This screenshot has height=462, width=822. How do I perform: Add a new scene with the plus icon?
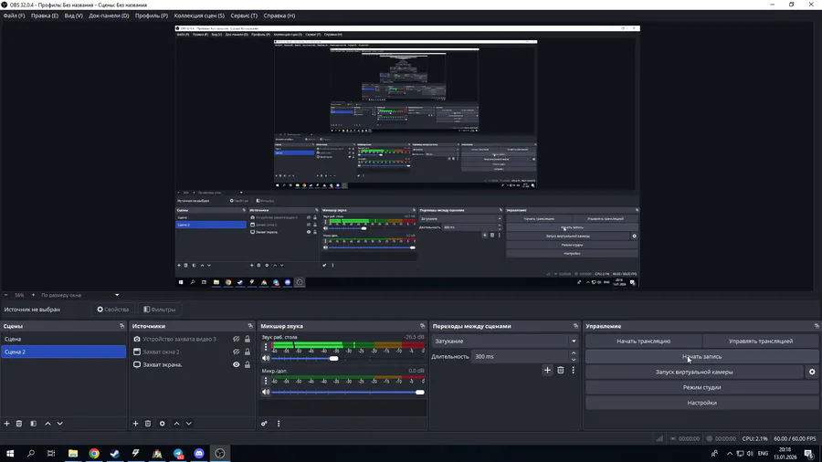[x=6, y=424]
